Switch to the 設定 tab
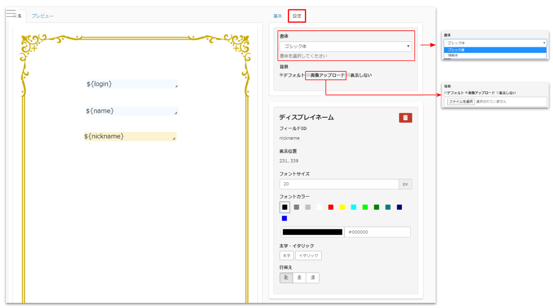553x308 pixels. tap(297, 16)
